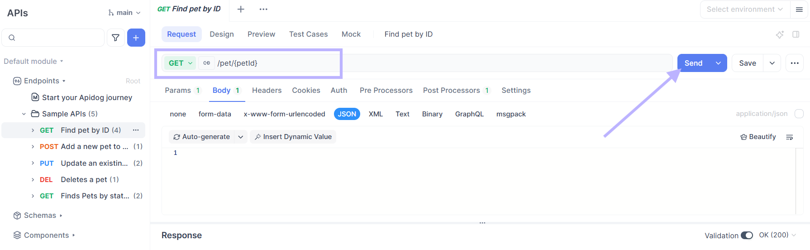This screenshot has width=810, height=250.
Task: Click the word wrap icon beside Beautify
Action: [x=789, y=137]
